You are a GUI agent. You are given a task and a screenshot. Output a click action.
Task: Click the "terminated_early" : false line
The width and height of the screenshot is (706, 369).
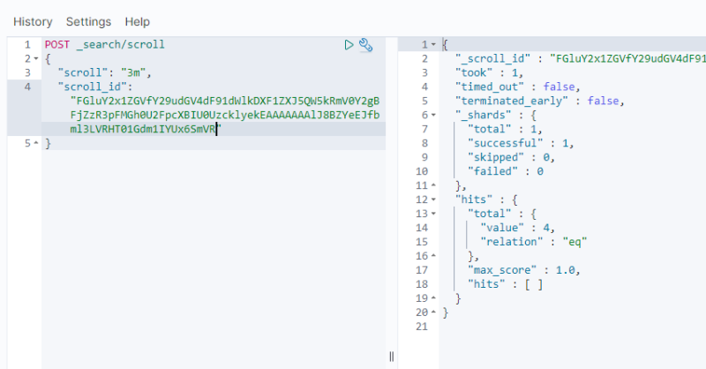click(x=540, y=101)
